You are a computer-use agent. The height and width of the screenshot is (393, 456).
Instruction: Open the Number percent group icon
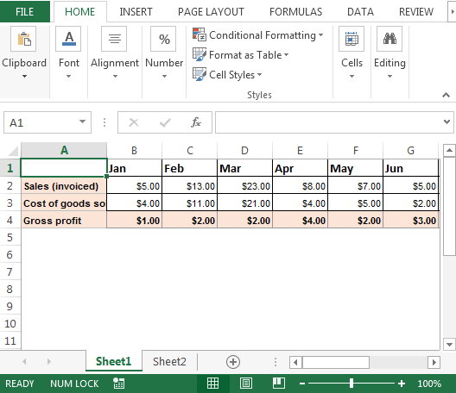(163, 39)
